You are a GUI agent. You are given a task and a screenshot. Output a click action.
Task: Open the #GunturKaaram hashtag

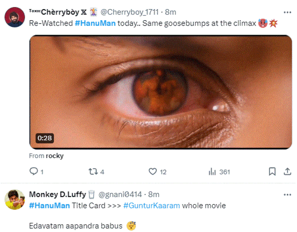(x=151, y=206)
